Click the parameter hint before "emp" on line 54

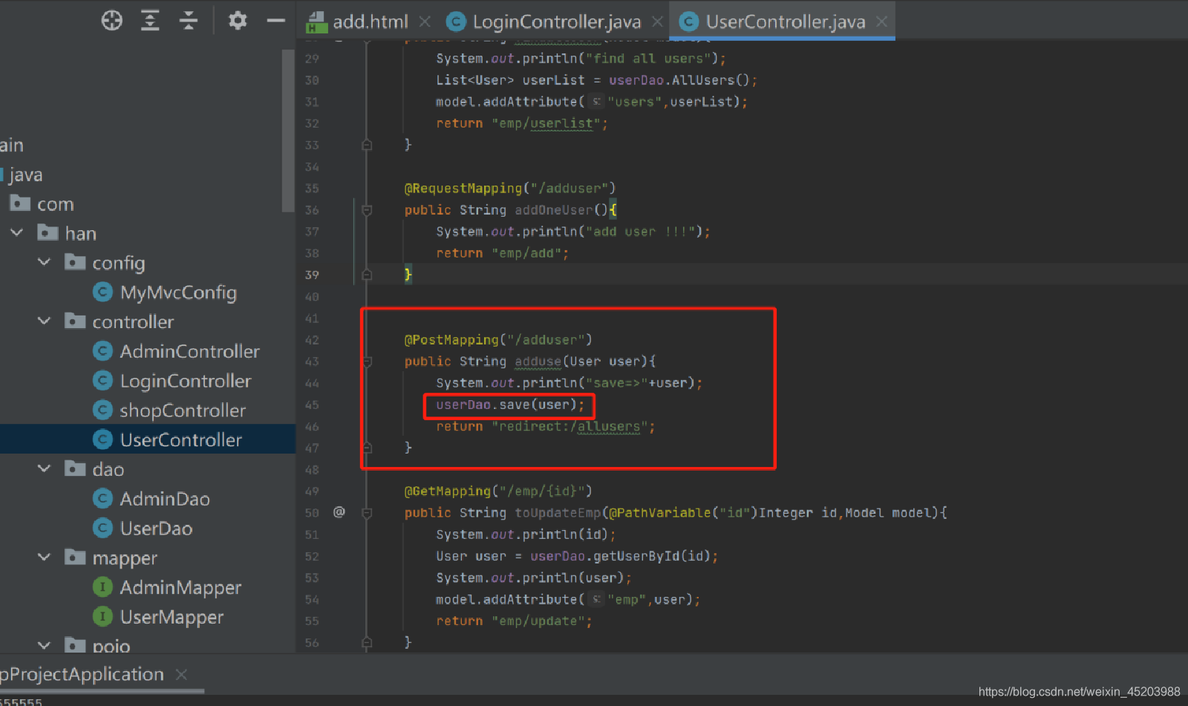tap(596, 599)
